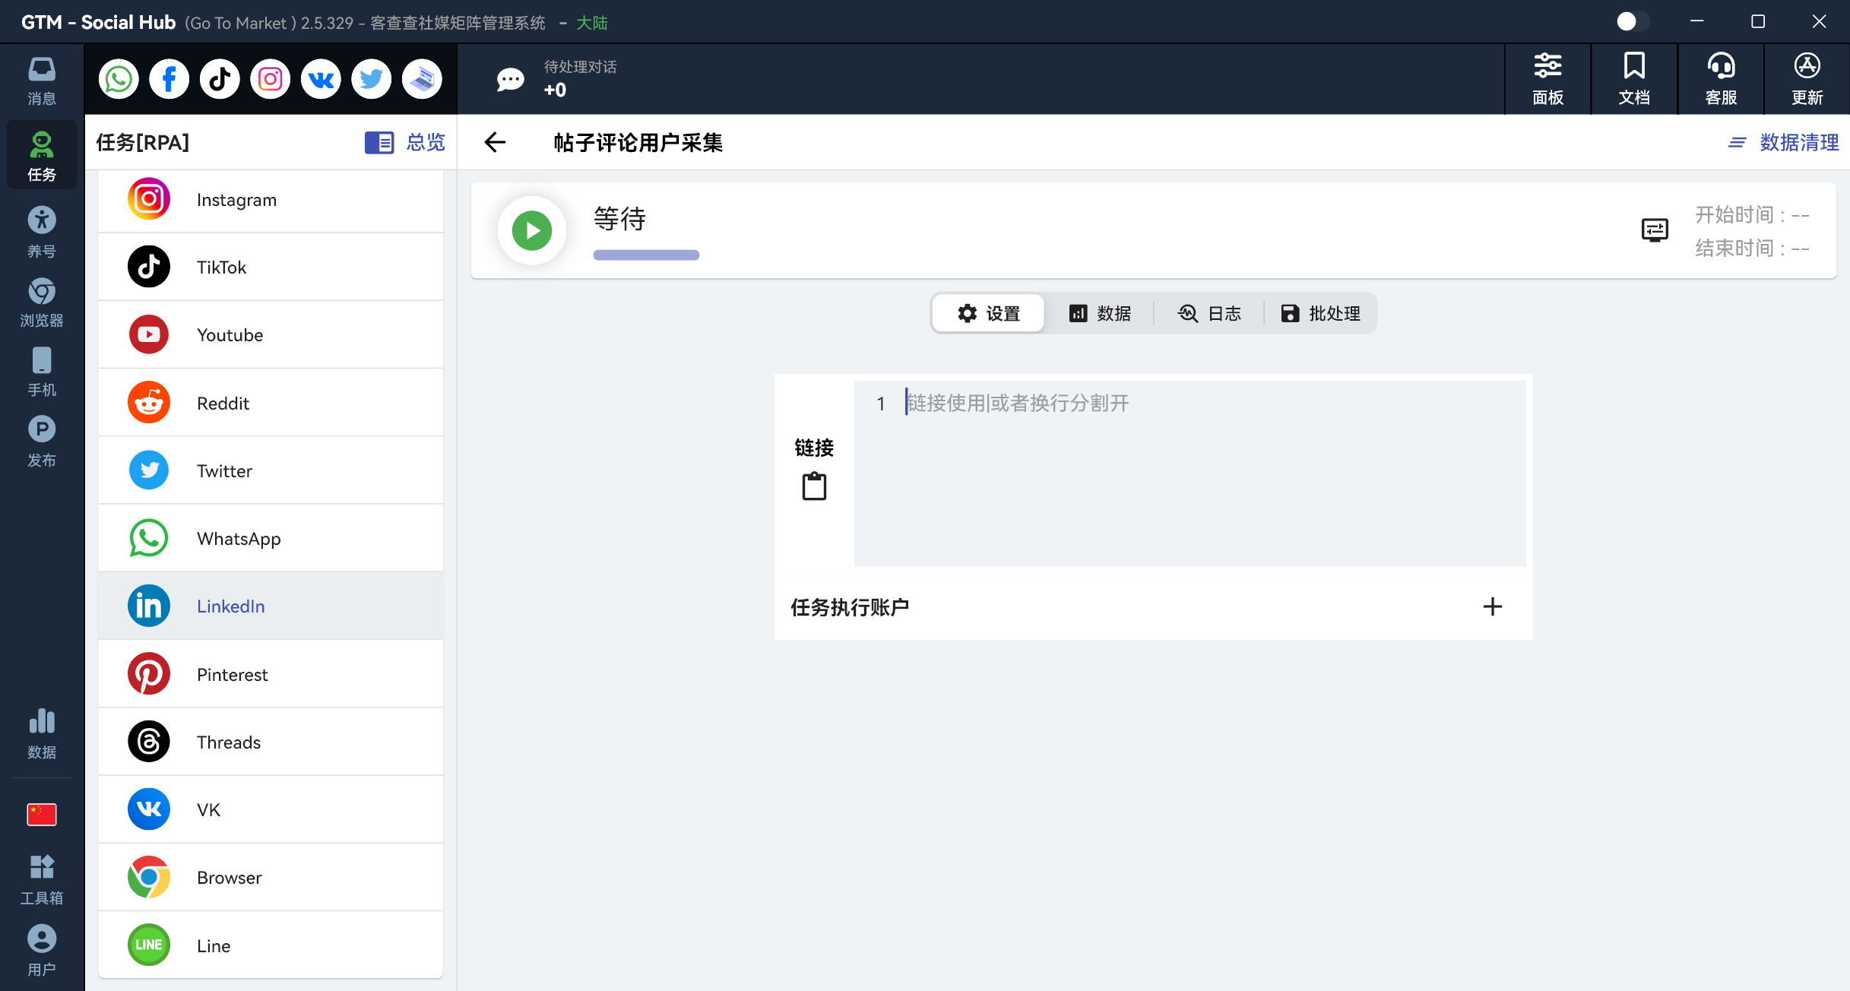Paste link using clipboard icon

pos(814,486)
